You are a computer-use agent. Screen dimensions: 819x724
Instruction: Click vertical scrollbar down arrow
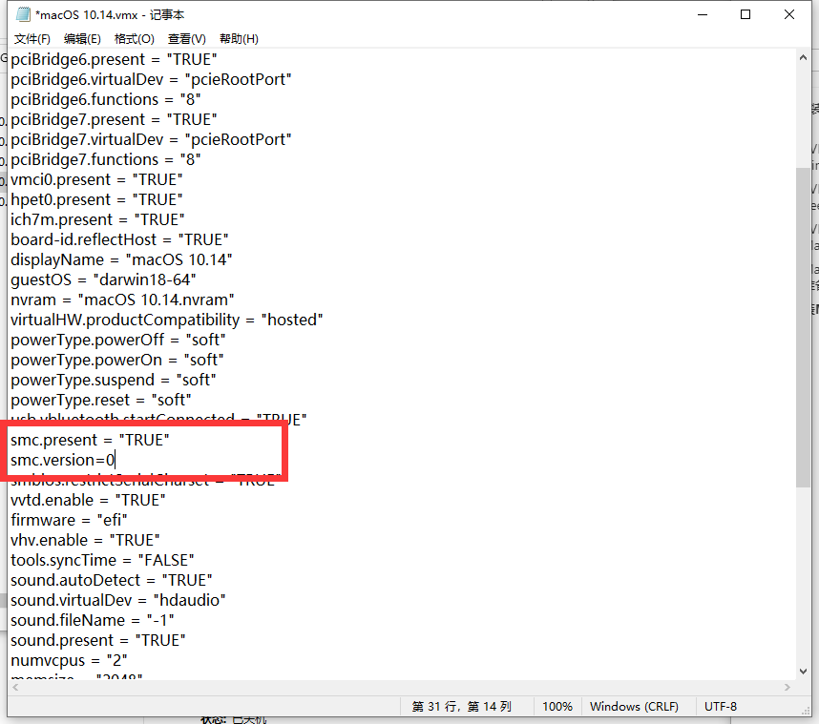[804, 672]
